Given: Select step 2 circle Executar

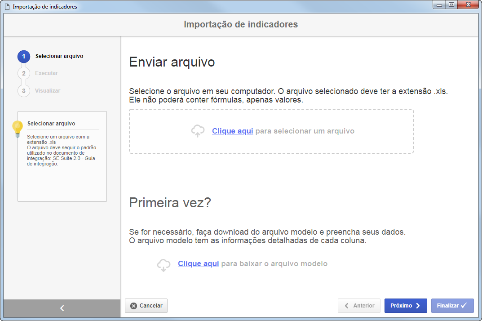Looking at the screenshot, I should [24, 73].
